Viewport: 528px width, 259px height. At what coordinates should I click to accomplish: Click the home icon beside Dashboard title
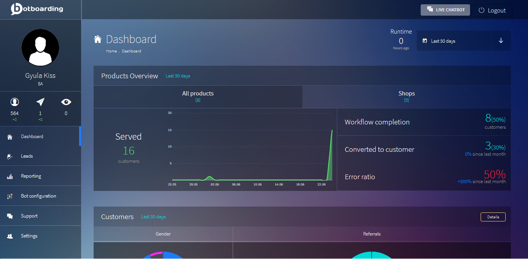(98, 39)
